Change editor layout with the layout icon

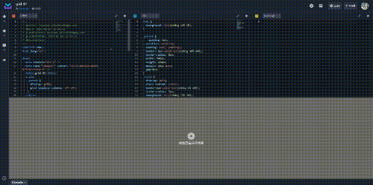tap(321, 6)
